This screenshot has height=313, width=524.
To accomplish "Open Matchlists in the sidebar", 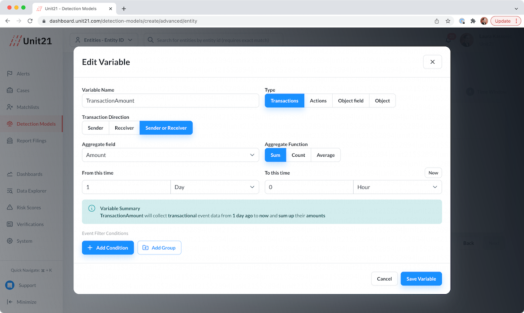I will (28, 107).
